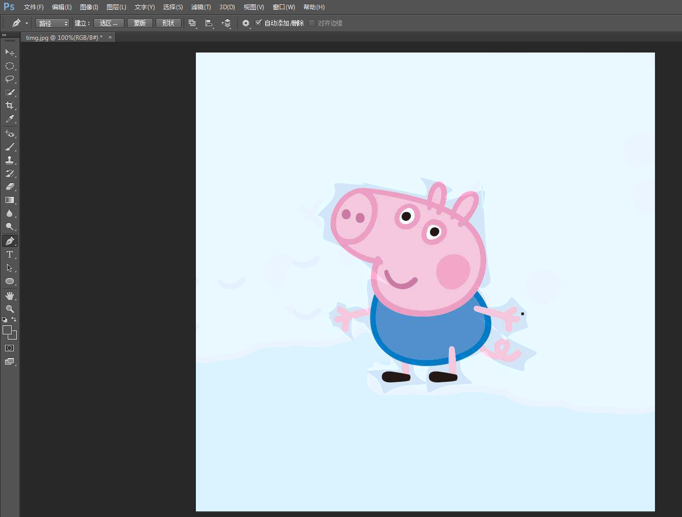Viewport: 682px width, 517px height.
Task: Toggle Quick Mask mode
Action: 10,348
